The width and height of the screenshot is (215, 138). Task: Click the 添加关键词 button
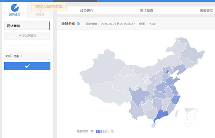27,36
